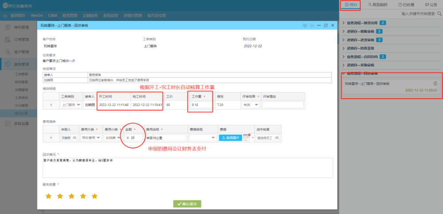The width and height of the screenshot is (443, 214).
Task: Click the 商机管理 sidebar icon
Action: (x=8, y=27)
